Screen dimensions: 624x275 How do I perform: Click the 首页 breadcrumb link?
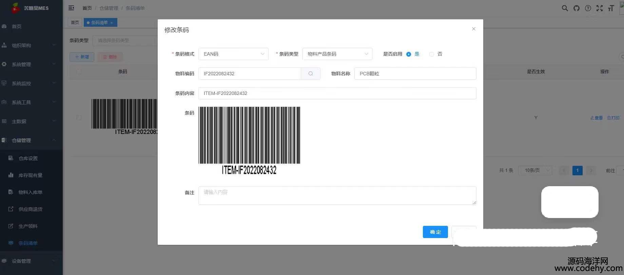coord(87,8)
